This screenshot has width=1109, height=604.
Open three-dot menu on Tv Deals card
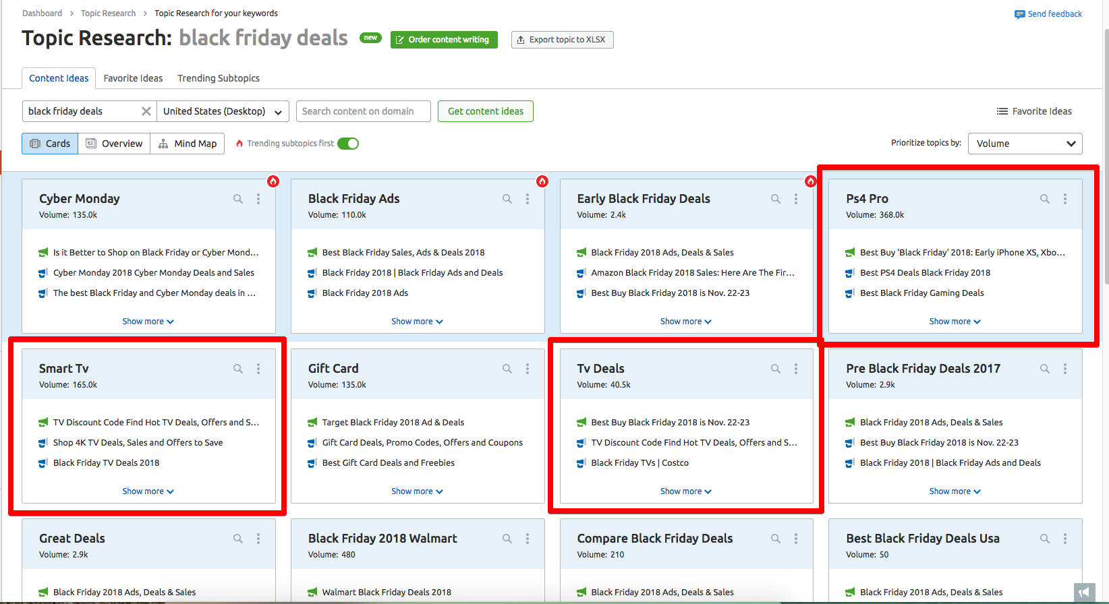(x=796, y=369)
